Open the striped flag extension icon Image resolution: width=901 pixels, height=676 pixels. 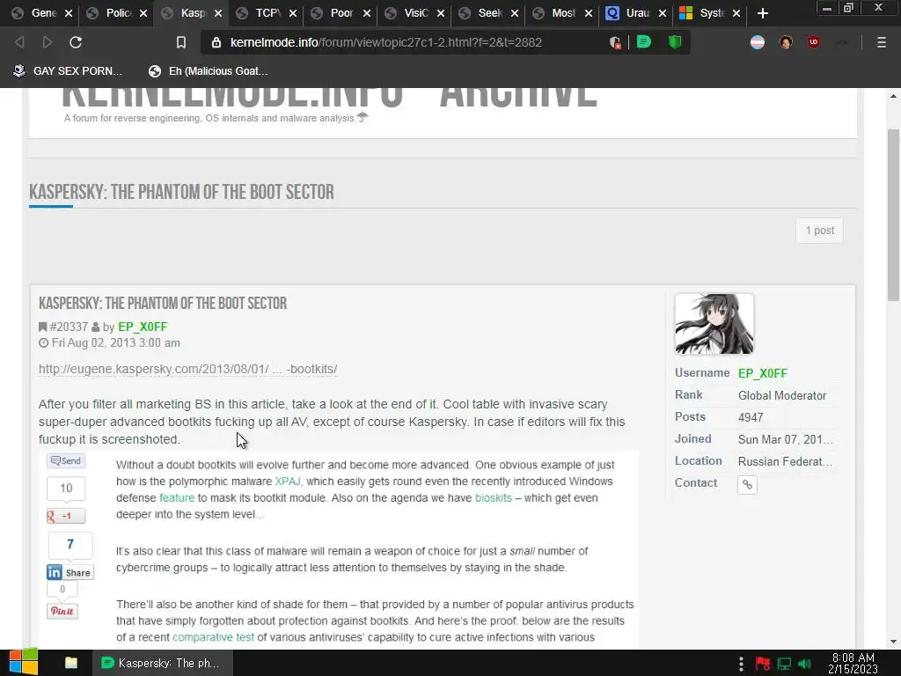click(x=758, y=42)
